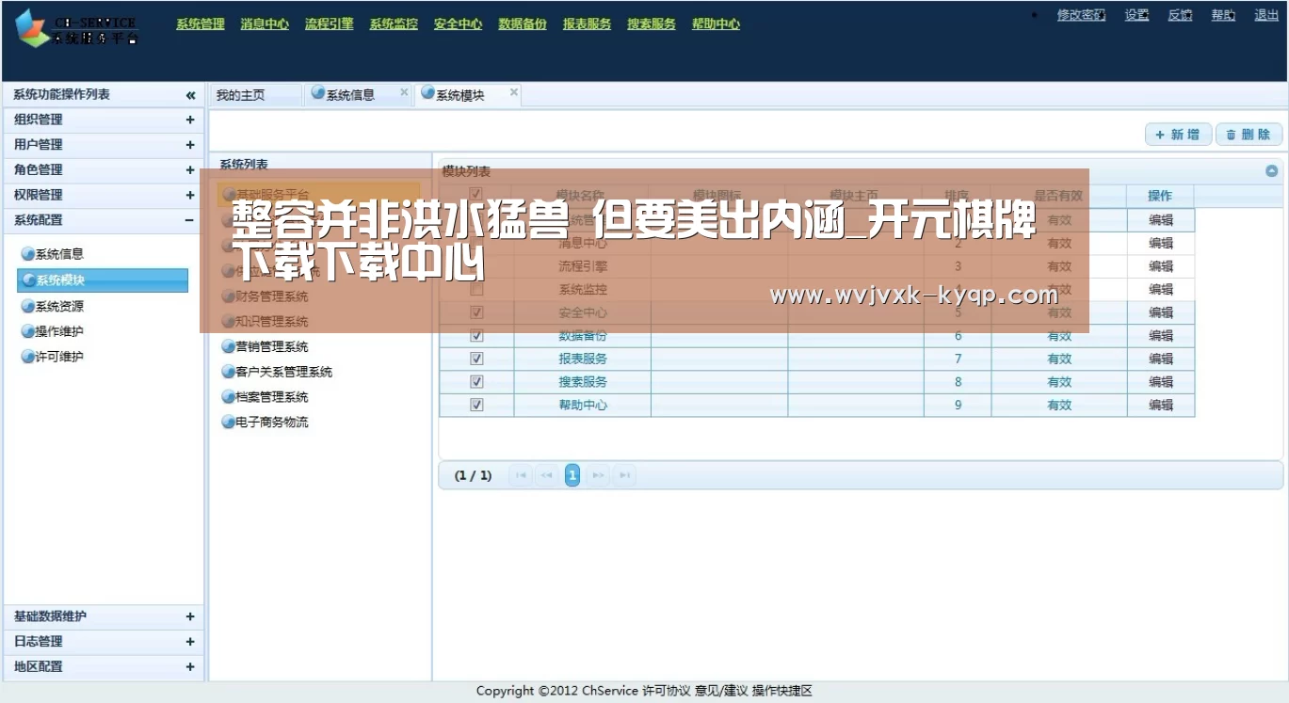Click the globe icon of 营销管理系统

228,346
